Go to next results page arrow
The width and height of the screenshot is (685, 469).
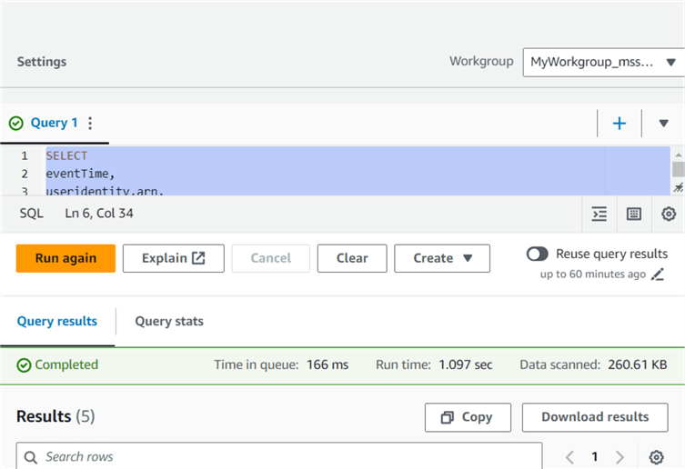pos(620,457)
